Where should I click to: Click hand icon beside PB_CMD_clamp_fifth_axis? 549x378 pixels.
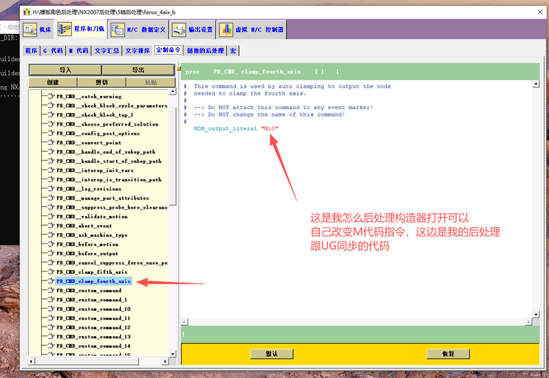[x=50, y=272]
